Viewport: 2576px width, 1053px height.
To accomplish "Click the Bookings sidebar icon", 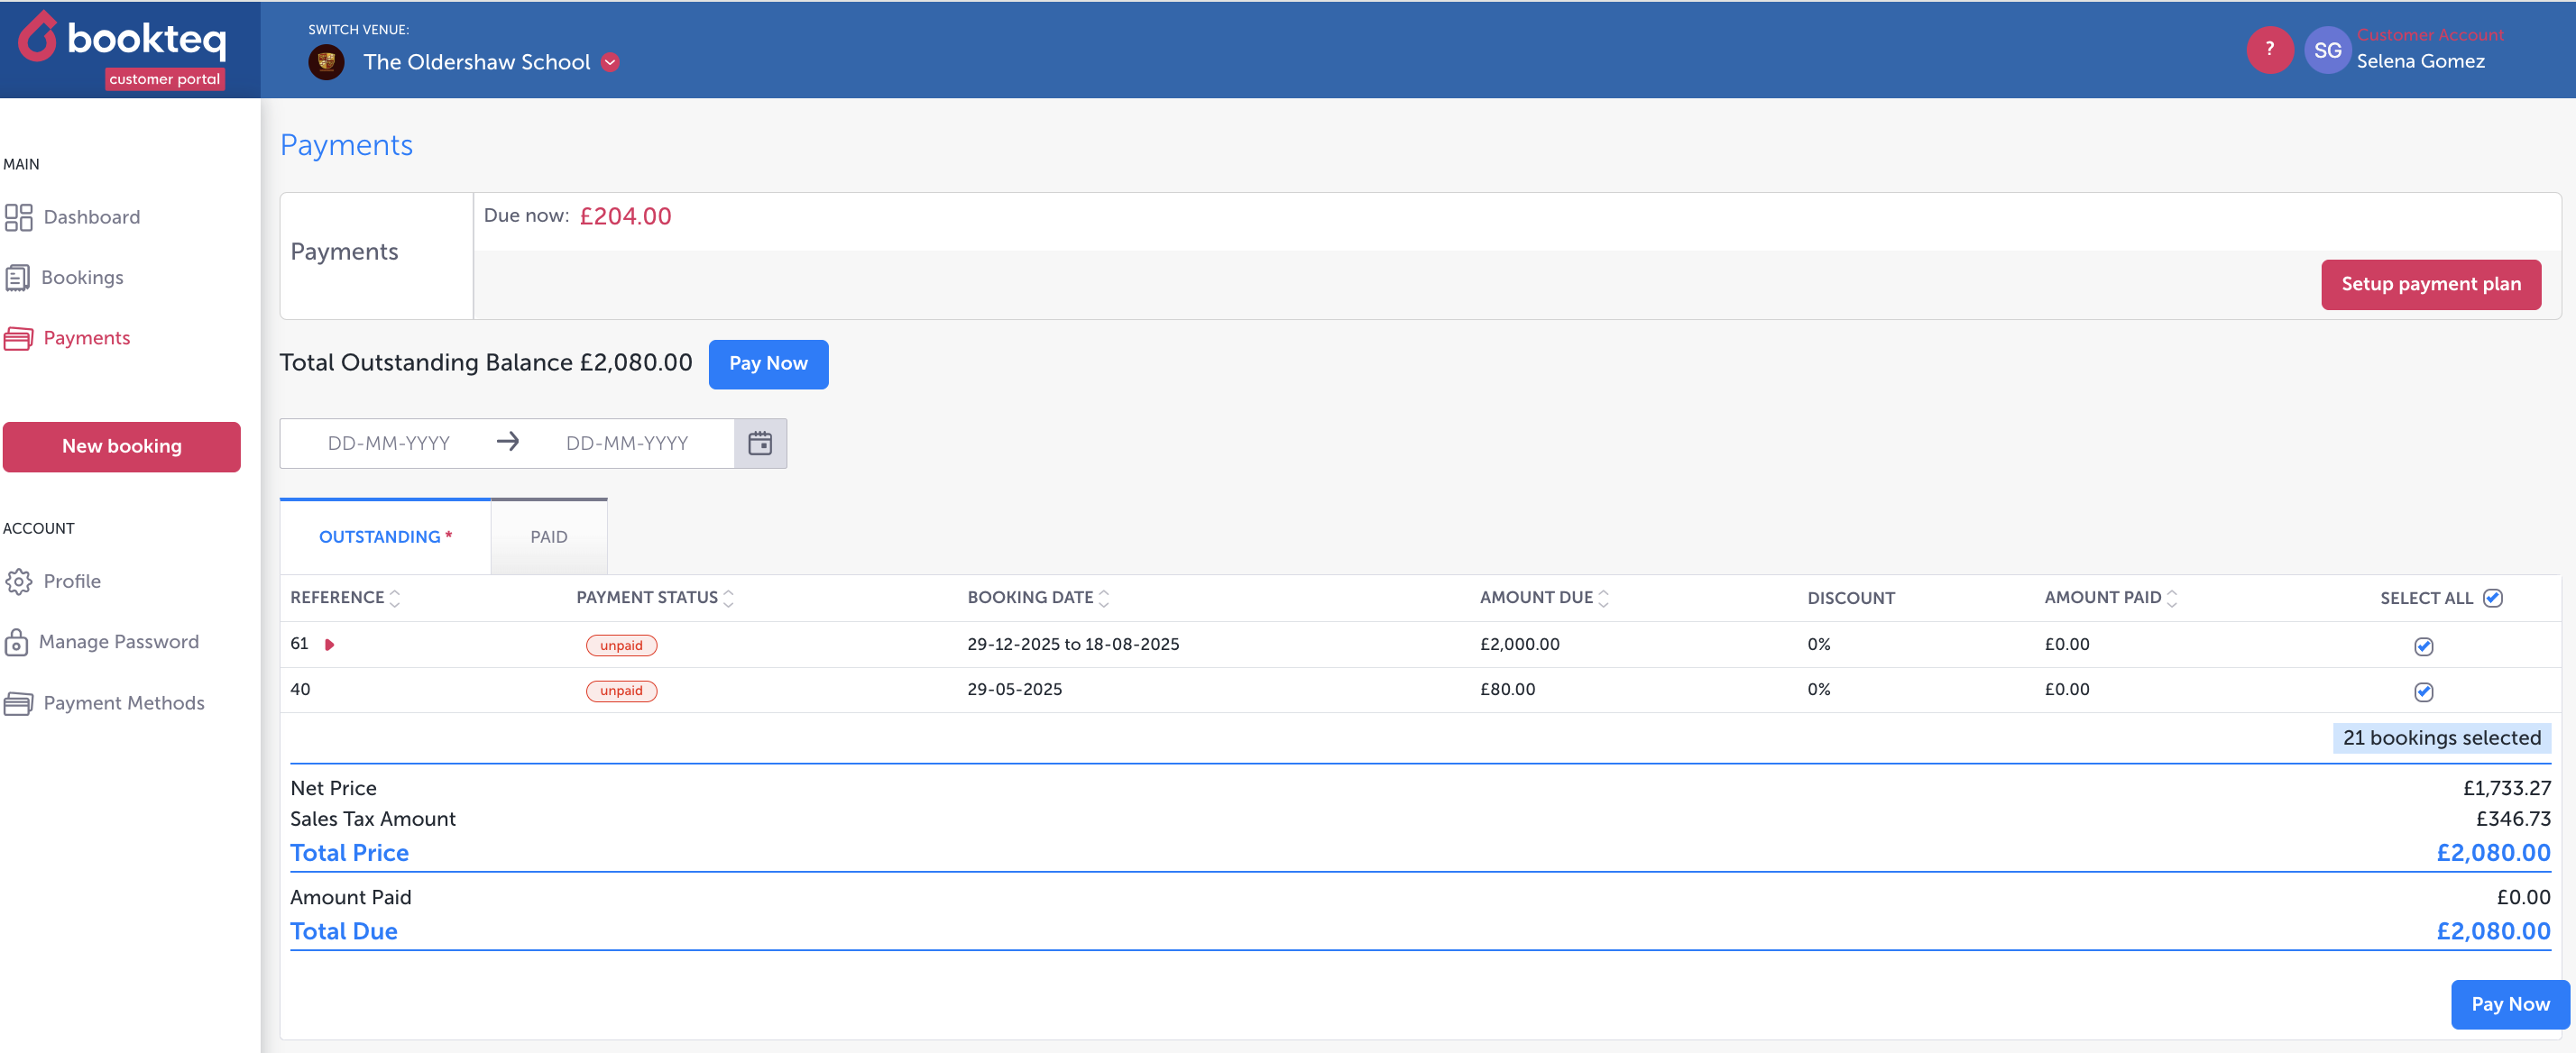I will click(x=17, y=278).
